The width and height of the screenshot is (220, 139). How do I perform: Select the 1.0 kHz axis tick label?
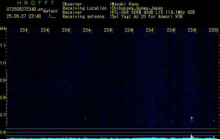[x=2, y=63]
